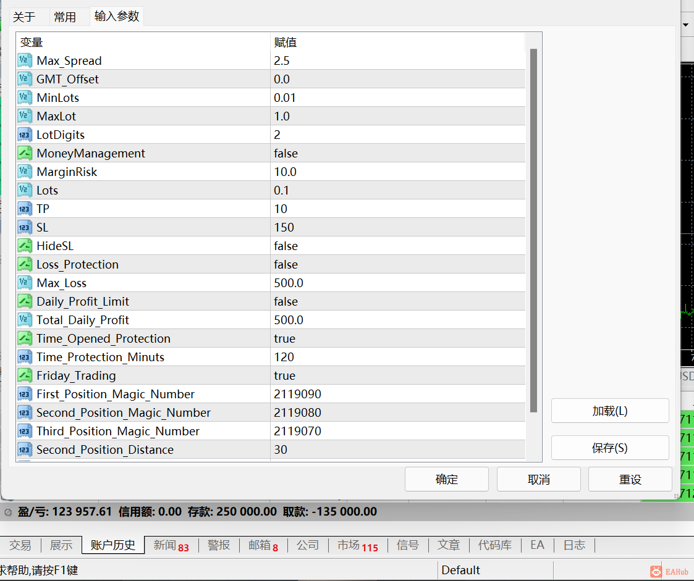Open the 警报 terminal tab
Viewport: 694px width, 581px height.
(x=219, y=545)
